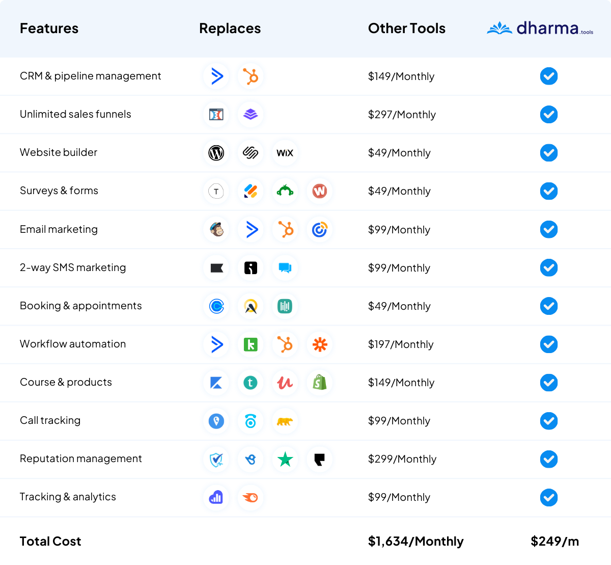Toggle the checkmark for Email marketing

(x=548, y=230)
